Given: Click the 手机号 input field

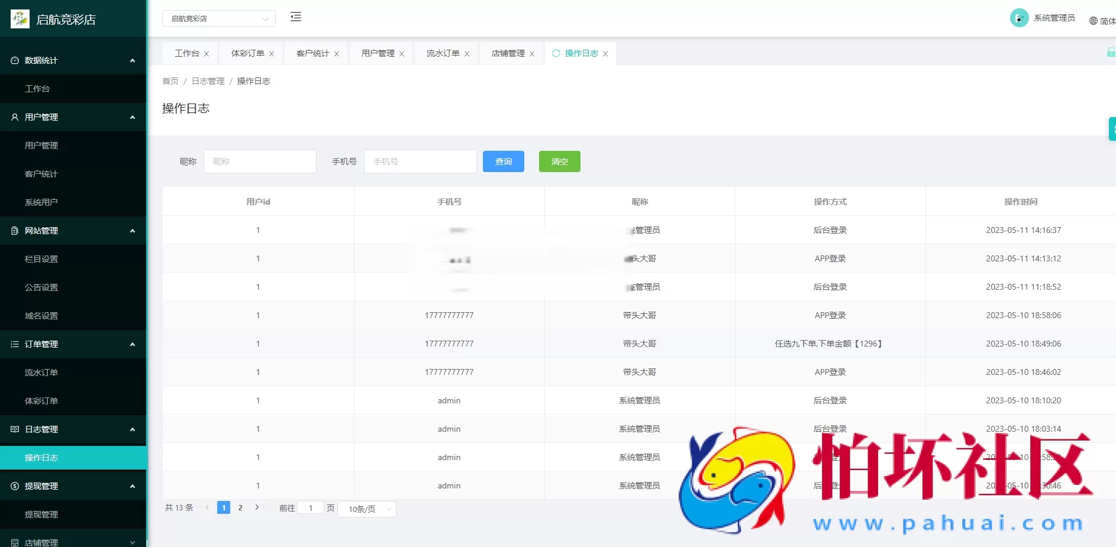Looking at the screenshot, I should 420,161.
